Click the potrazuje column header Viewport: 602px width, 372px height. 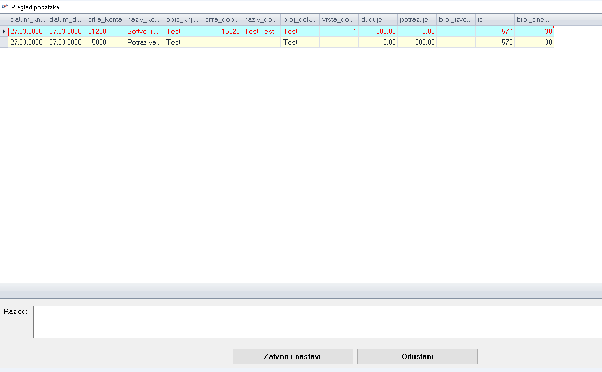[x=417, y=20]
